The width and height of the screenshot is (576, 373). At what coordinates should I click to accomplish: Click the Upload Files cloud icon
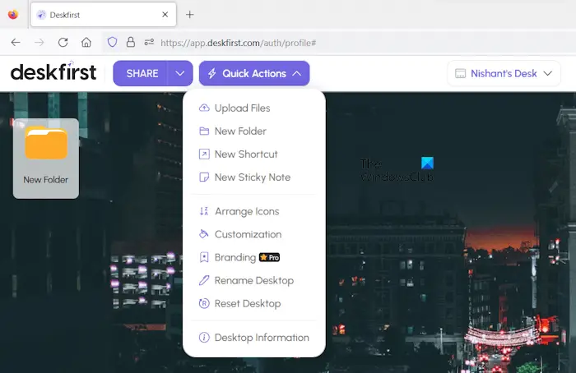click(x=204, y=108)
